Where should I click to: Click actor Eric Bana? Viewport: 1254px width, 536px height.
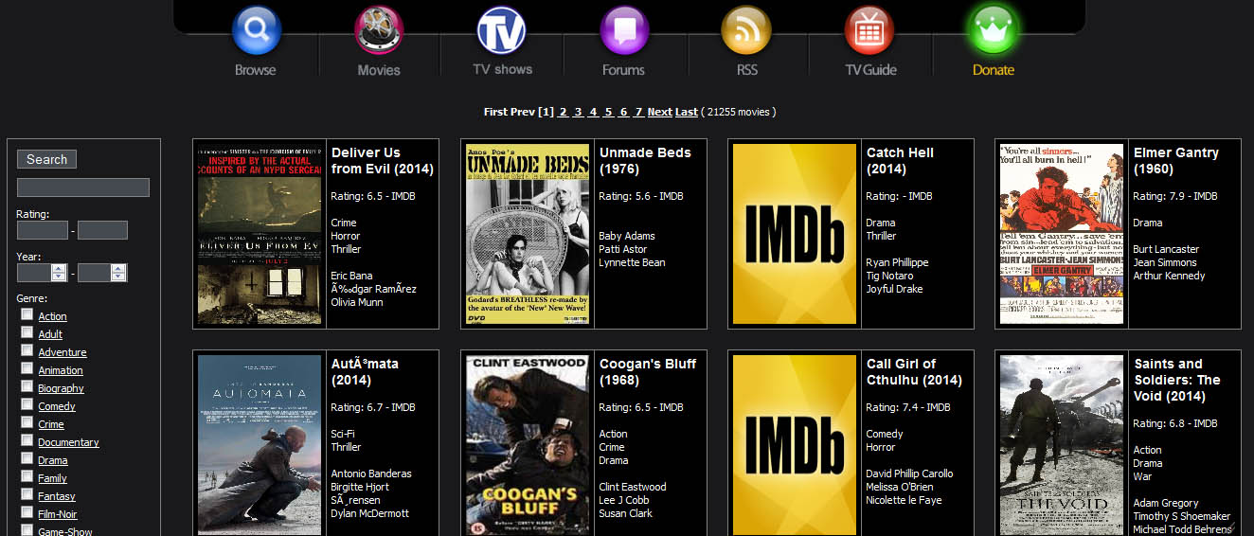pos(351,276)
